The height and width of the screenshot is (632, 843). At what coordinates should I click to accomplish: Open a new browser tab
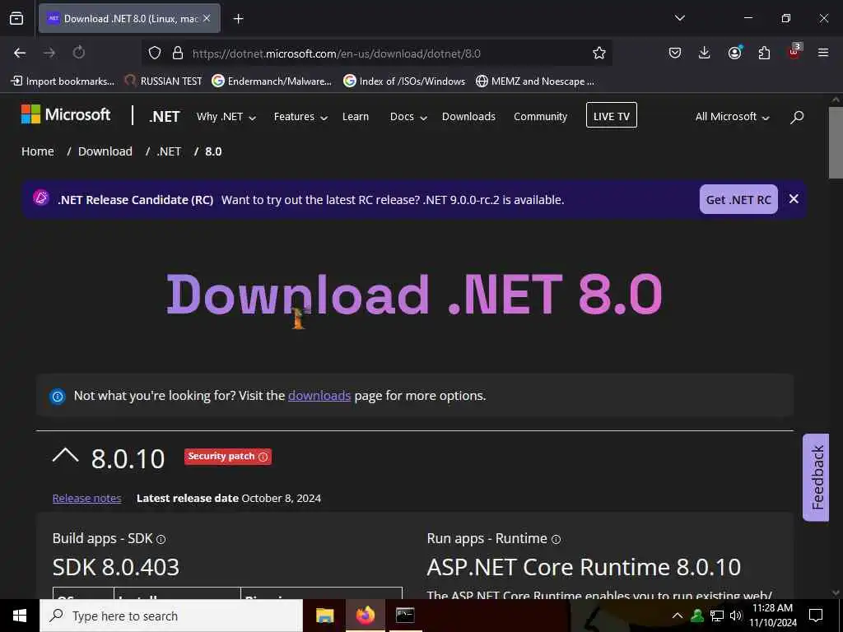coord(238,19)
